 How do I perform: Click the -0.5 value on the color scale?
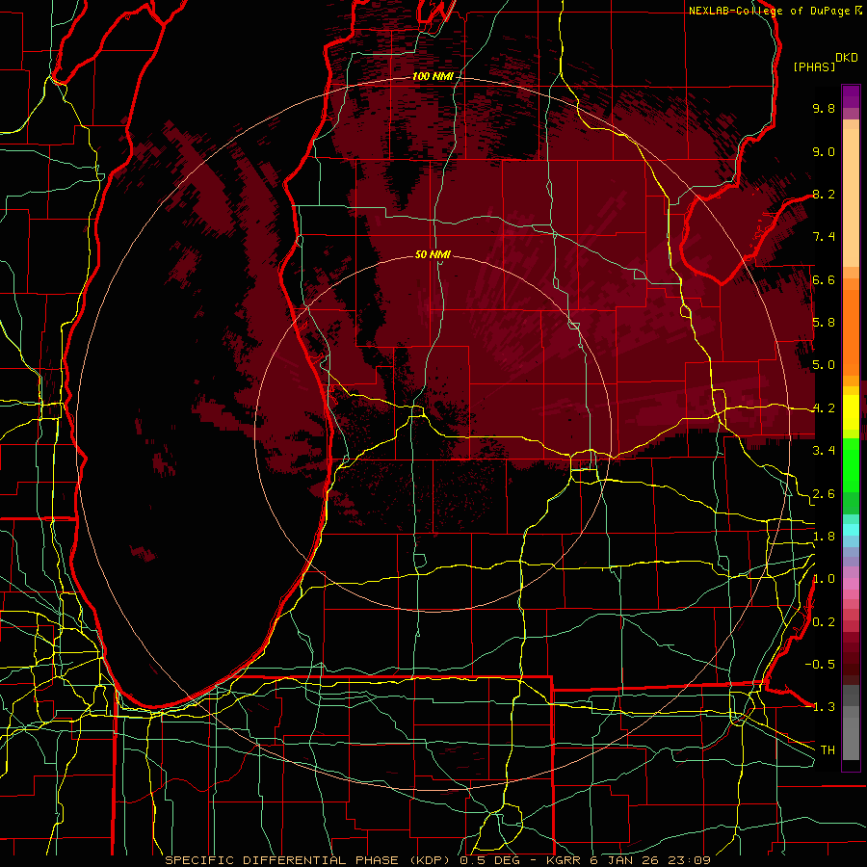(x=820, y=664)
